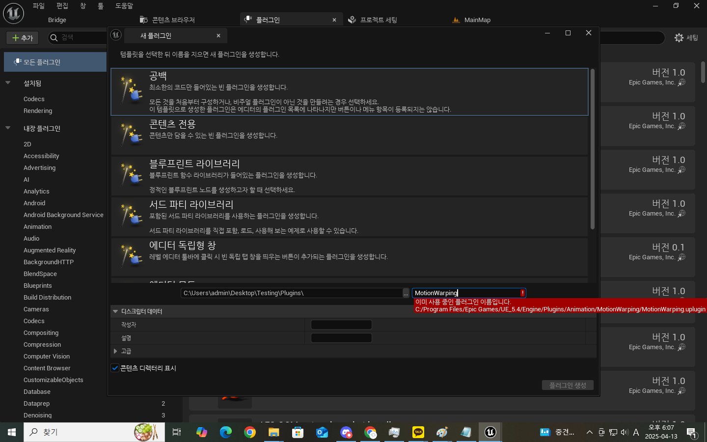707x442 pixels.
Task: Close the 새 플러그인 tab
Action: click(x=218, y=36)
